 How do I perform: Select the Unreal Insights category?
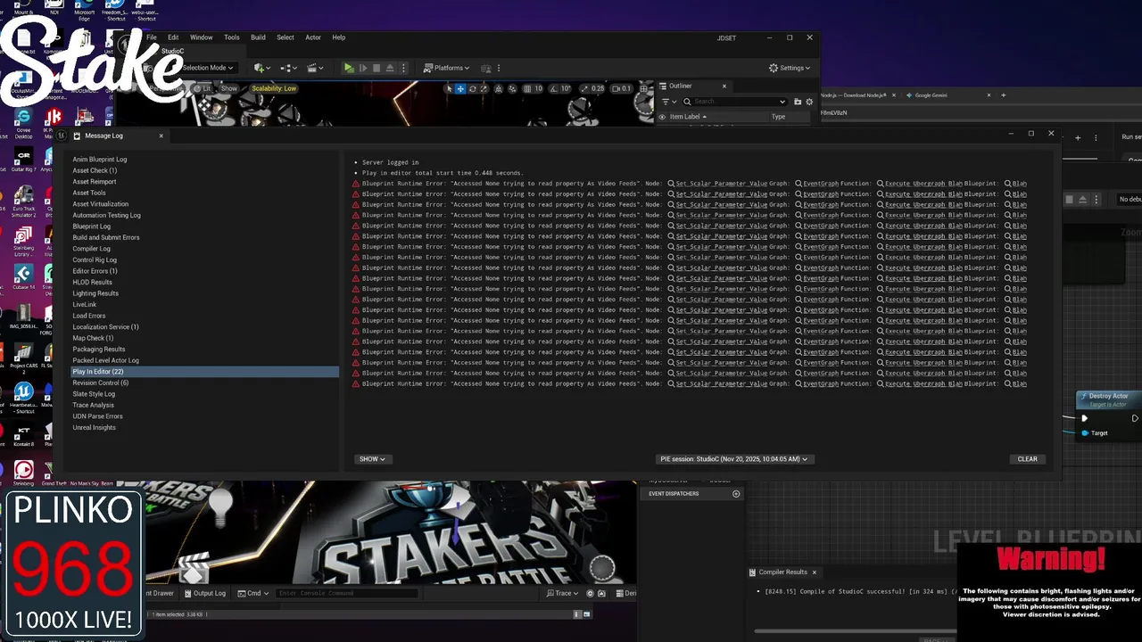[94, 427]
